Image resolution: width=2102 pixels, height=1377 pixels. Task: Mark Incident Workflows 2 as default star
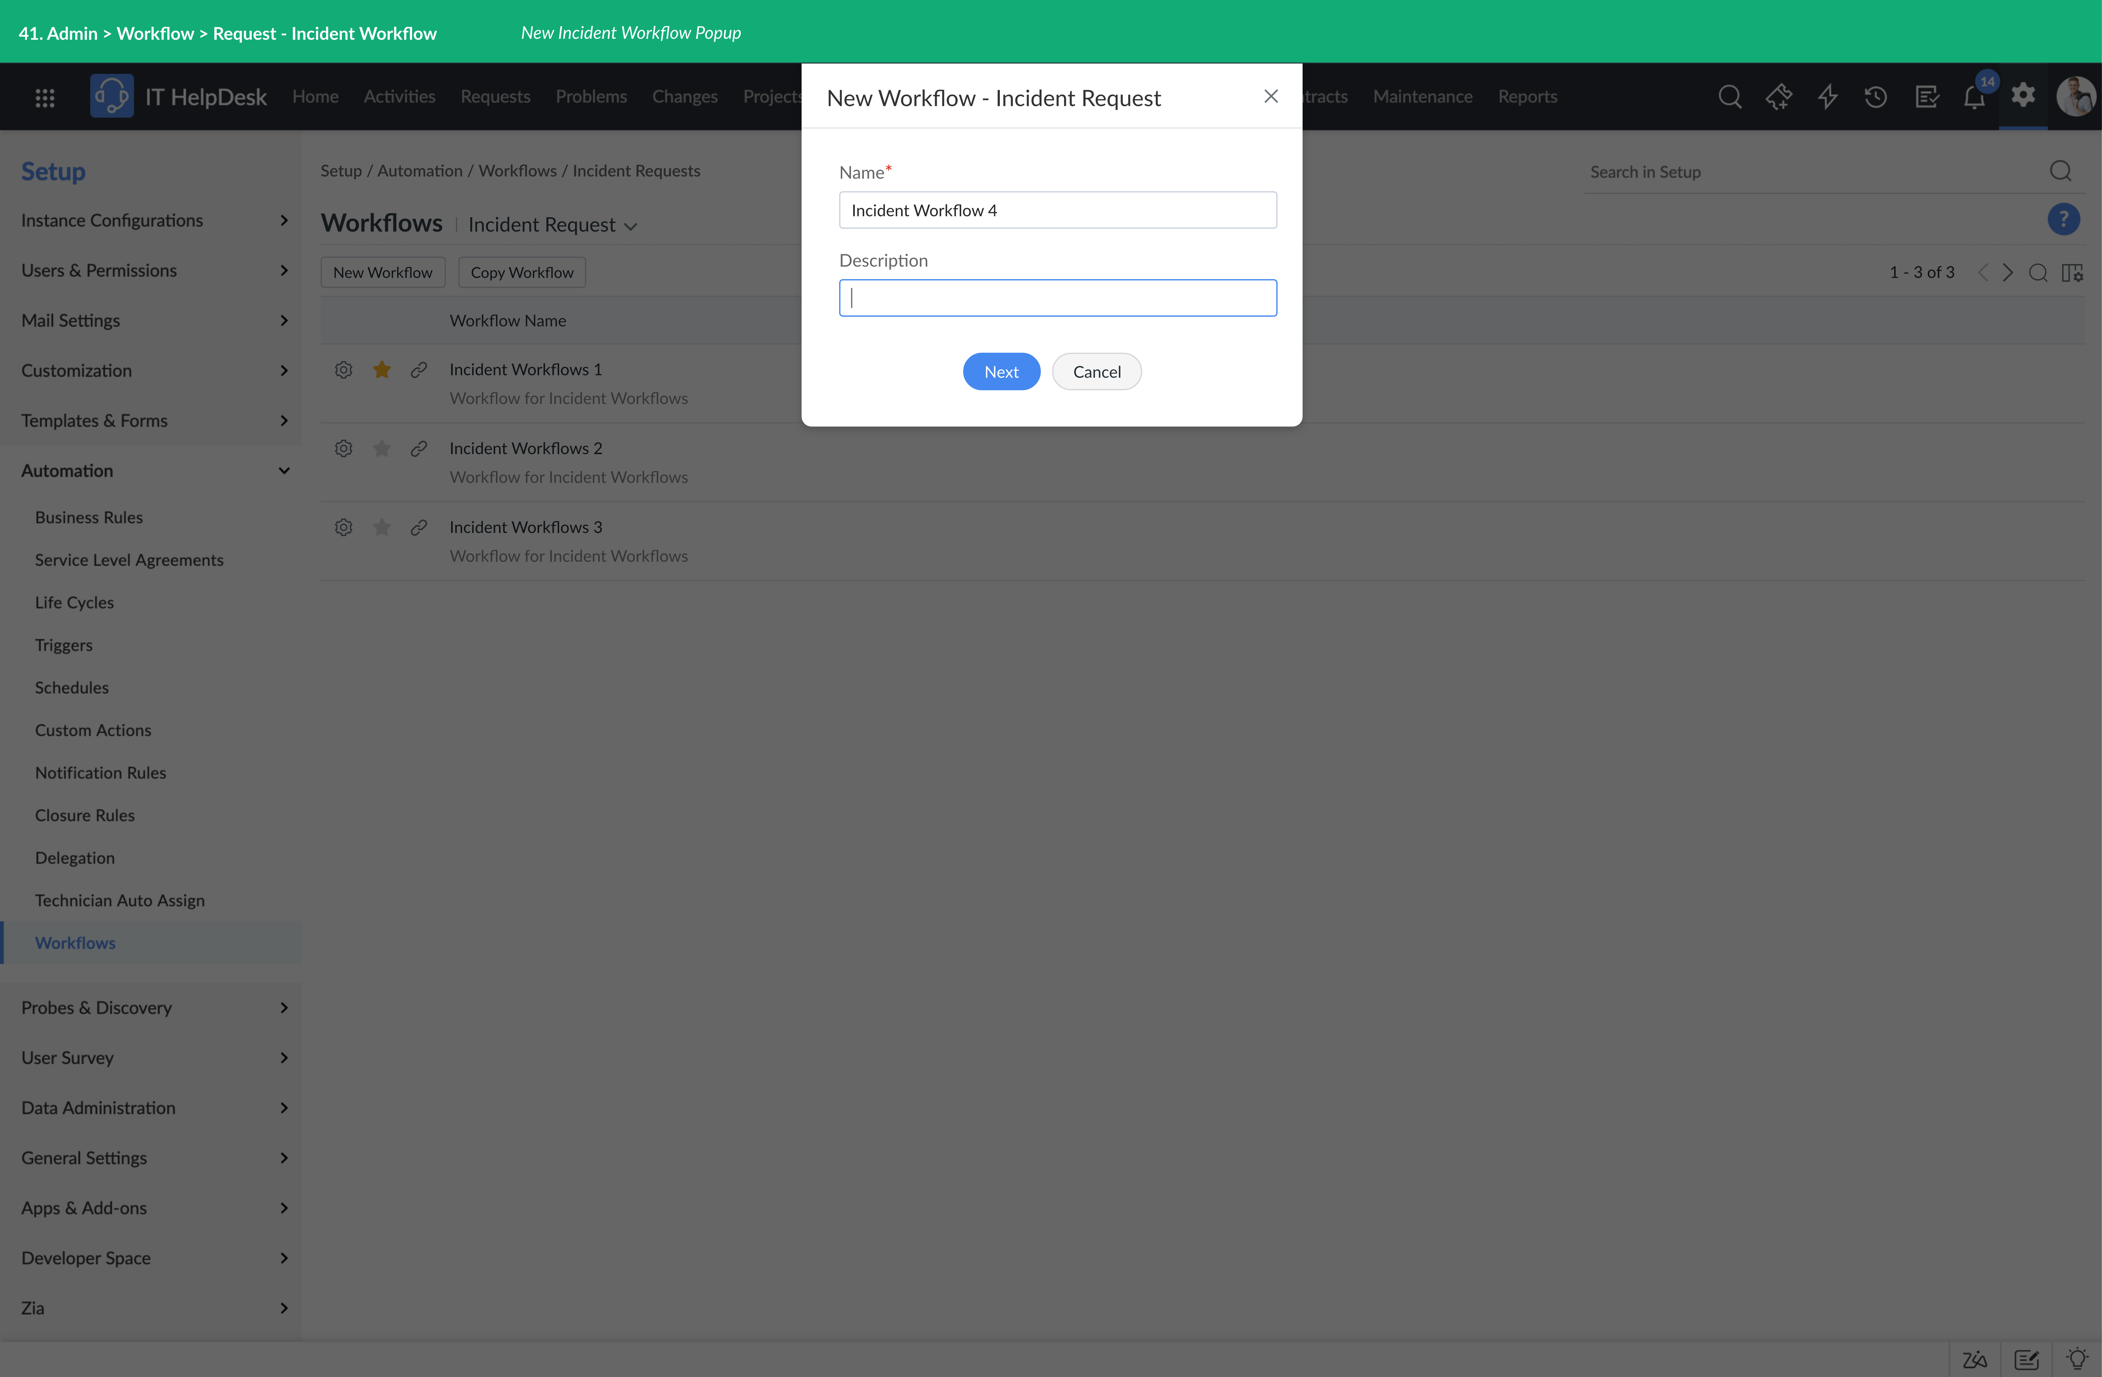coord(381,448)
